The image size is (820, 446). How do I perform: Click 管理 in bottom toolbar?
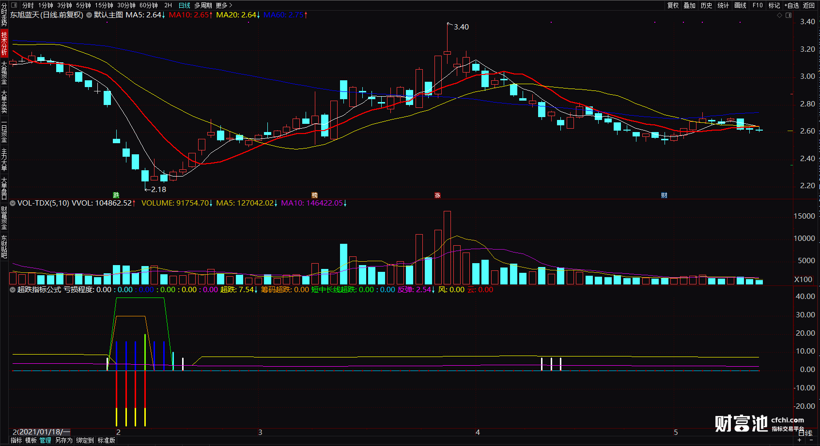46,440
